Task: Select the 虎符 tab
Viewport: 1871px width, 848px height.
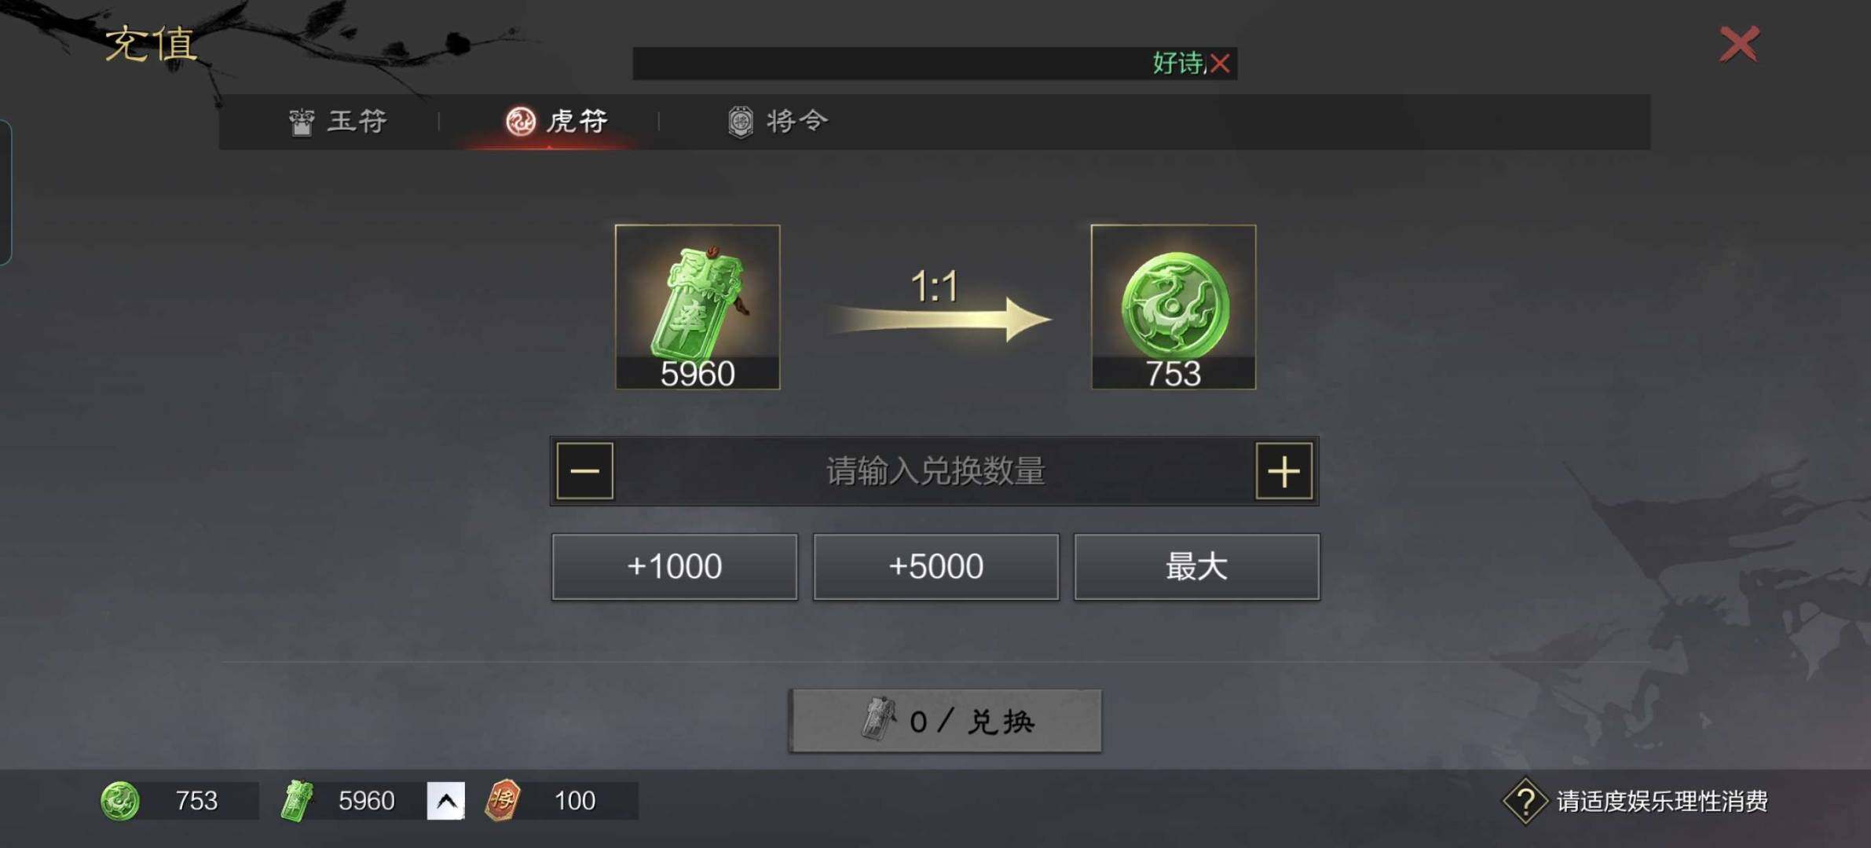Action: [x=556, y=121]
